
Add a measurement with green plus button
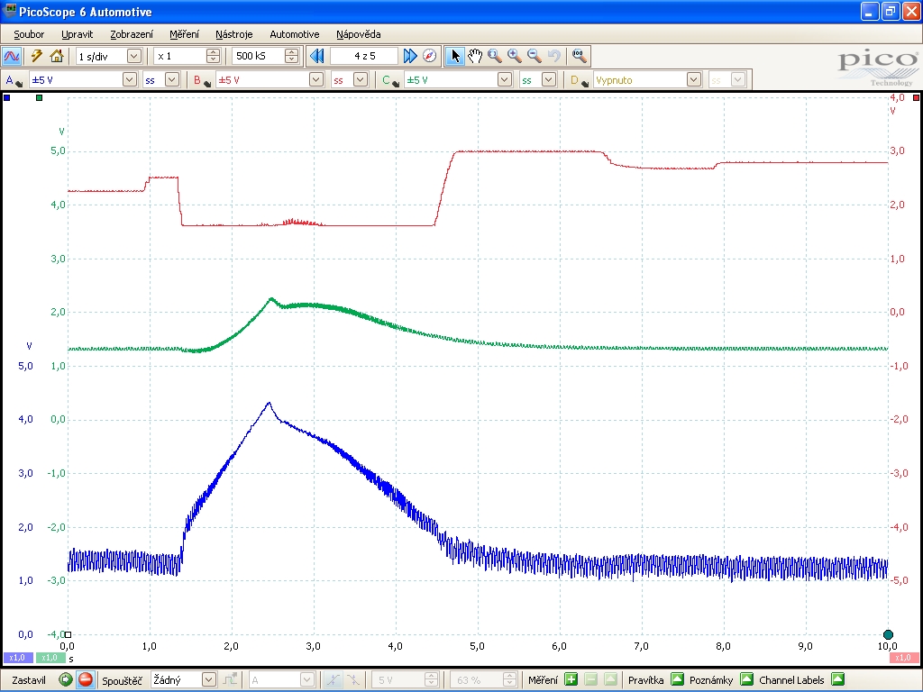pos(571,679)
